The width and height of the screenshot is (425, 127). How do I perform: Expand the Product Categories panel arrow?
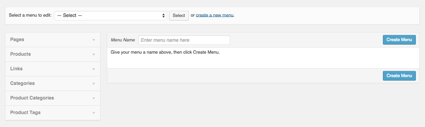point(94,98)
